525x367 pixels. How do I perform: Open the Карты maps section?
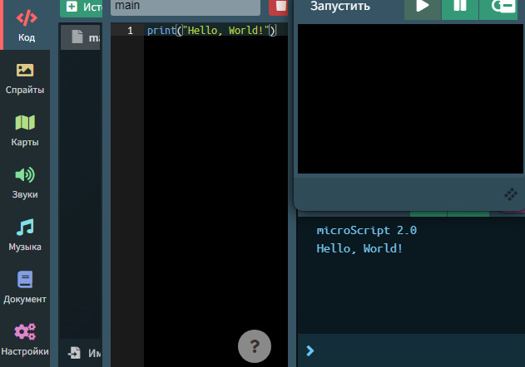click(25, 130)
